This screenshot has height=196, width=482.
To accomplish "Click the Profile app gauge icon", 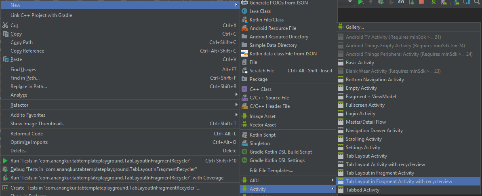I will (x=401, y=2).
